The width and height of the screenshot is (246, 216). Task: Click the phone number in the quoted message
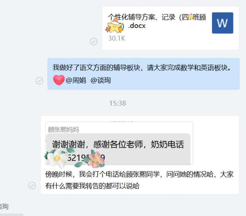85,158
